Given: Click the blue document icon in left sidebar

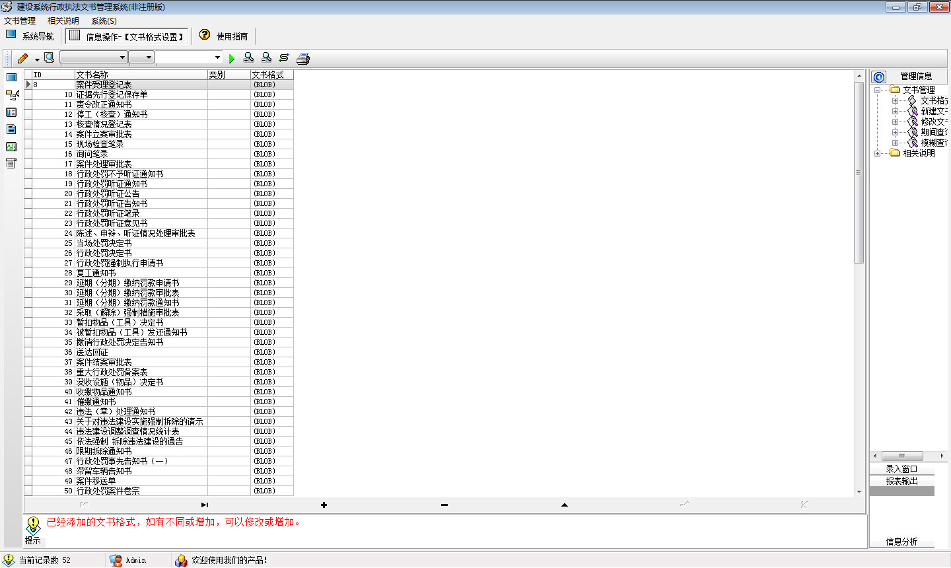Looking at the screenshot, I should (11, 129).
